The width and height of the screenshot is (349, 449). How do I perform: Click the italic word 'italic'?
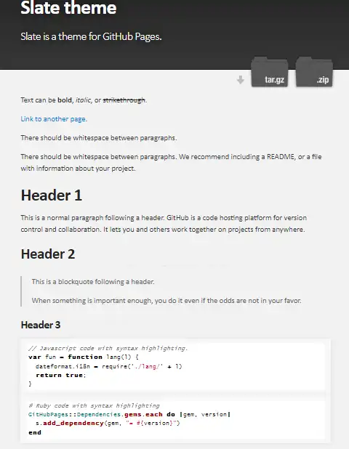tap(83, 100)
